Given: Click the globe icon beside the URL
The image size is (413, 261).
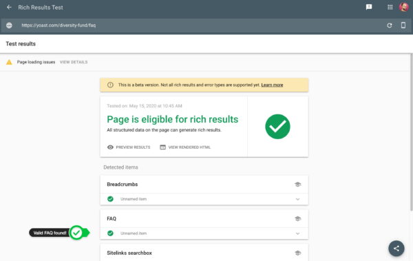Looking at the screenshot, I should point(9,25).
